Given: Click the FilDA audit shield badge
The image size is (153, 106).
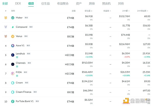Looking at the screenshot, I should (17, 76).
